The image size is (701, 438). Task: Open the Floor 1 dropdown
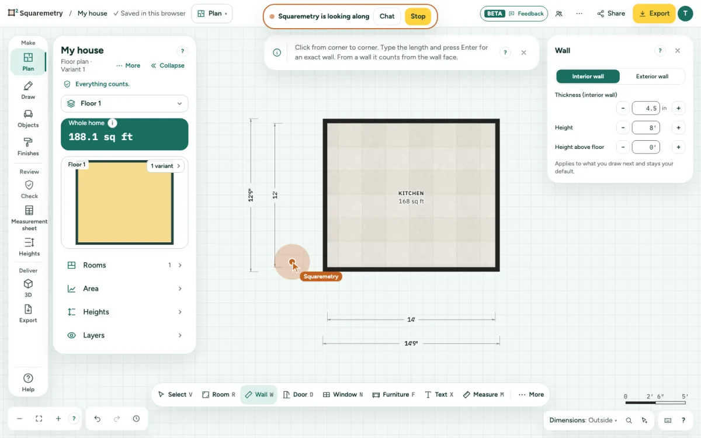(124, 103)
